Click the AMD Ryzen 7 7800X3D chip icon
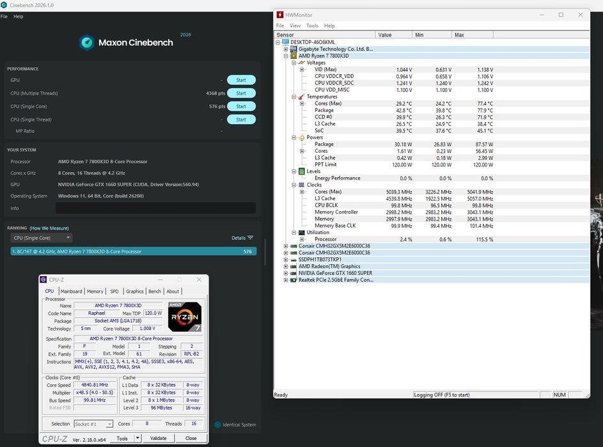 coord(294,56)
